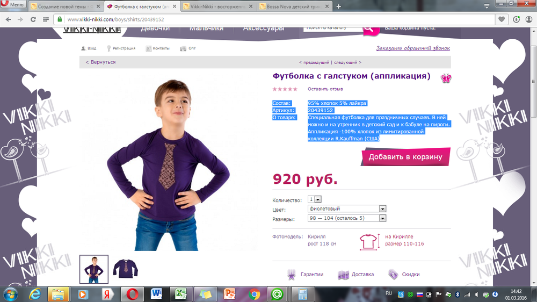Image resolution: width=537 pixels, height=302 pixels.
Task: Launch Internet Explorer from taskbar
Action: pos(35,294)
